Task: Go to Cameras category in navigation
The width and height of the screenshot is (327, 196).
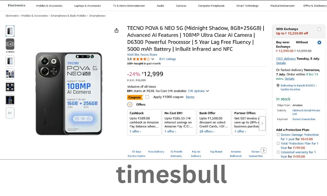Action: 181,6
